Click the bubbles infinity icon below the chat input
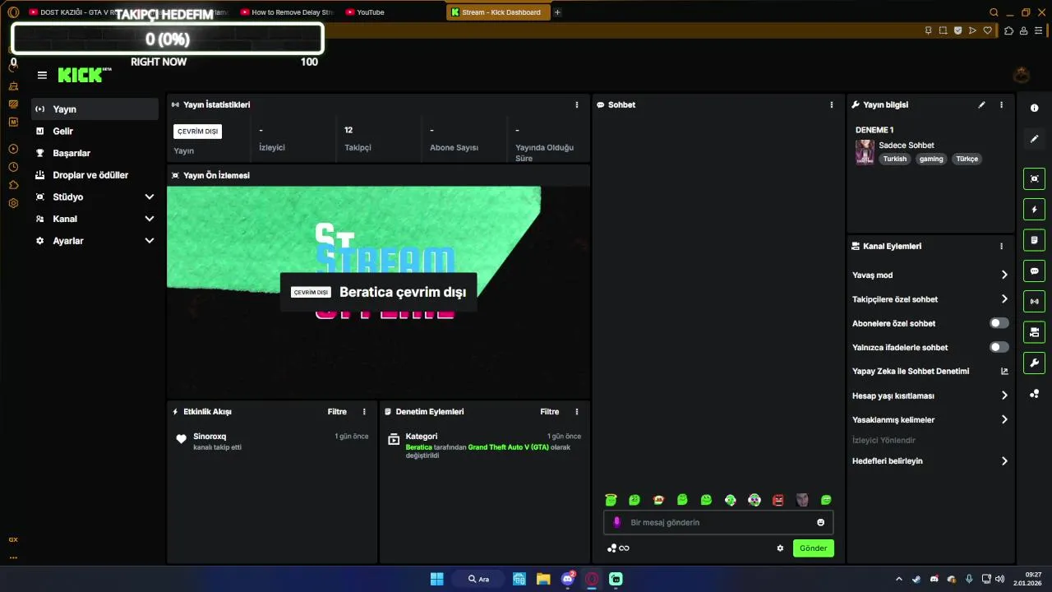The image size is (1052, 592). coord(618,548)
